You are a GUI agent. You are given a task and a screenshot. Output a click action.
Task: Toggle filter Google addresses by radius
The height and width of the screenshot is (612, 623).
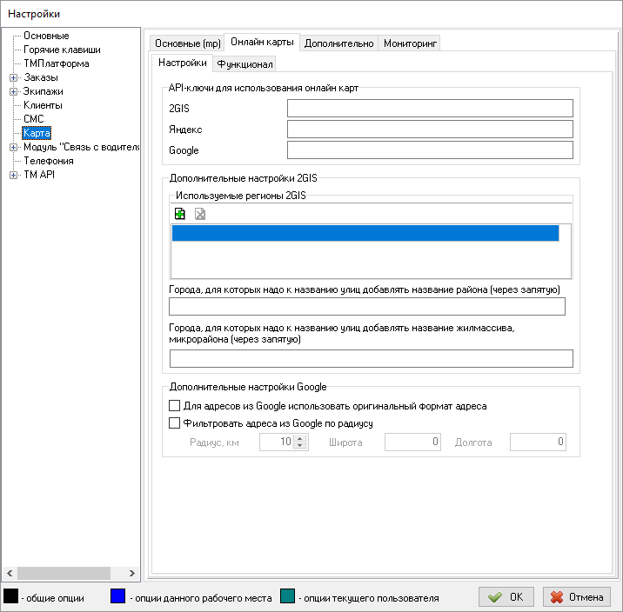click(174, 423)
